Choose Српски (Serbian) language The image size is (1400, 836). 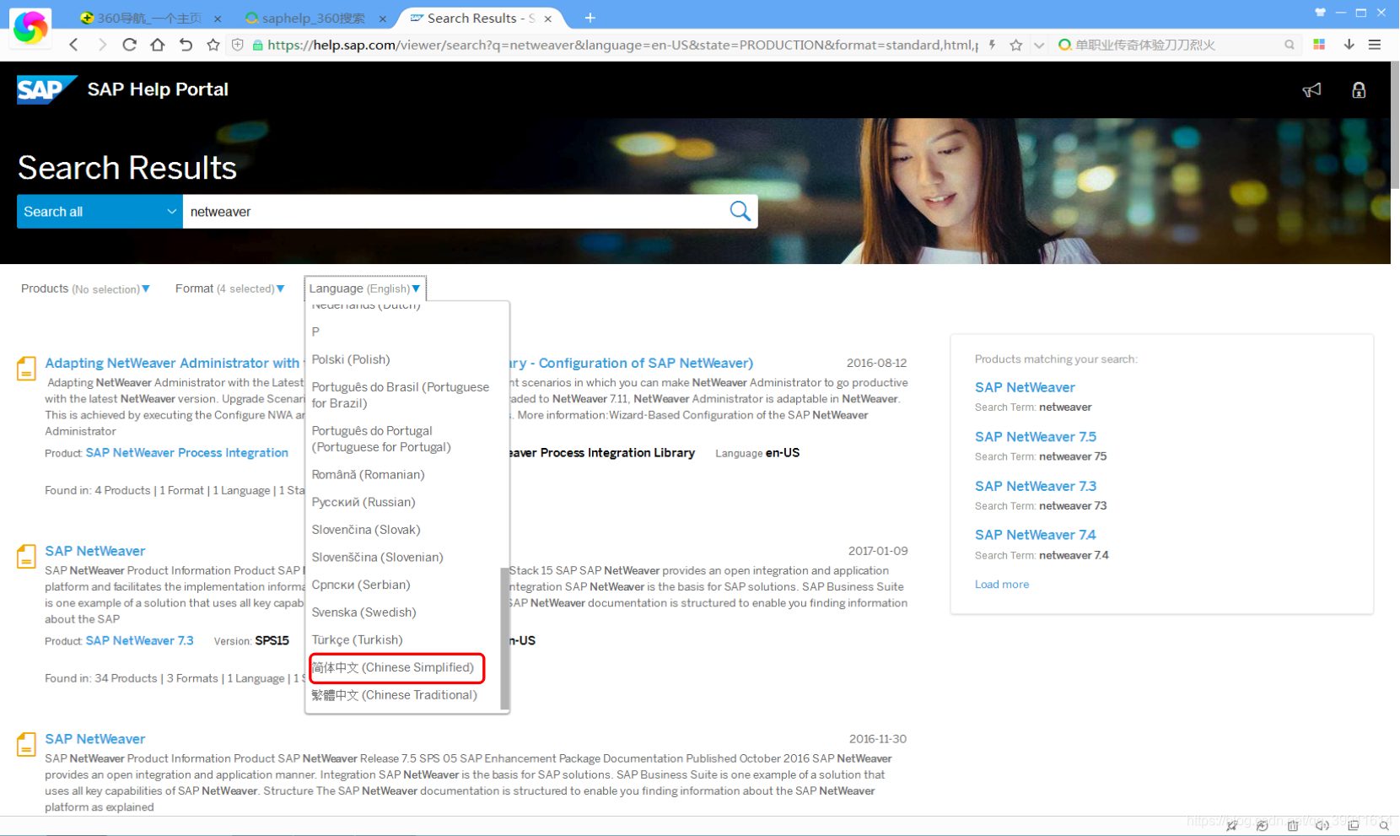click(361, 585)
